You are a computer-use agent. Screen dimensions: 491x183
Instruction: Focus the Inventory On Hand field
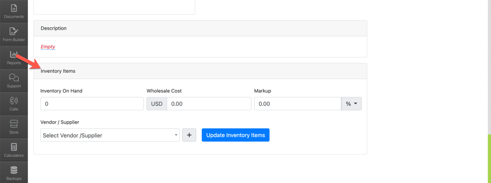pyautogui.click(x=92, y=104)
